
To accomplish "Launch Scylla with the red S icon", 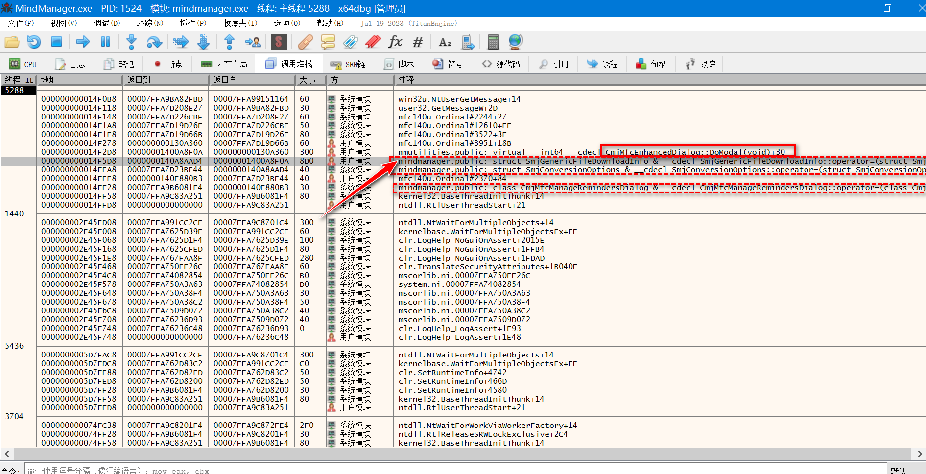I will click(279, 42).
